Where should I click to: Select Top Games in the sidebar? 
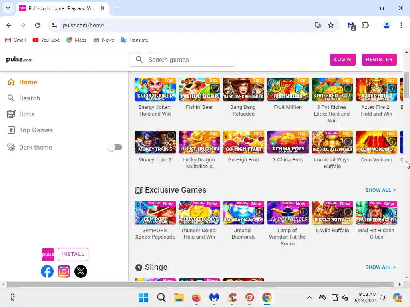(36, 130)
